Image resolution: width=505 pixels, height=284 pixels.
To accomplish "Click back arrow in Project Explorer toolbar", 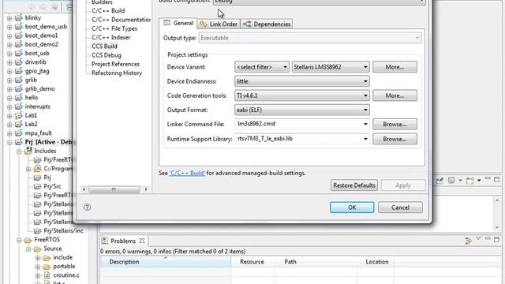I will (x=32, y=7).
